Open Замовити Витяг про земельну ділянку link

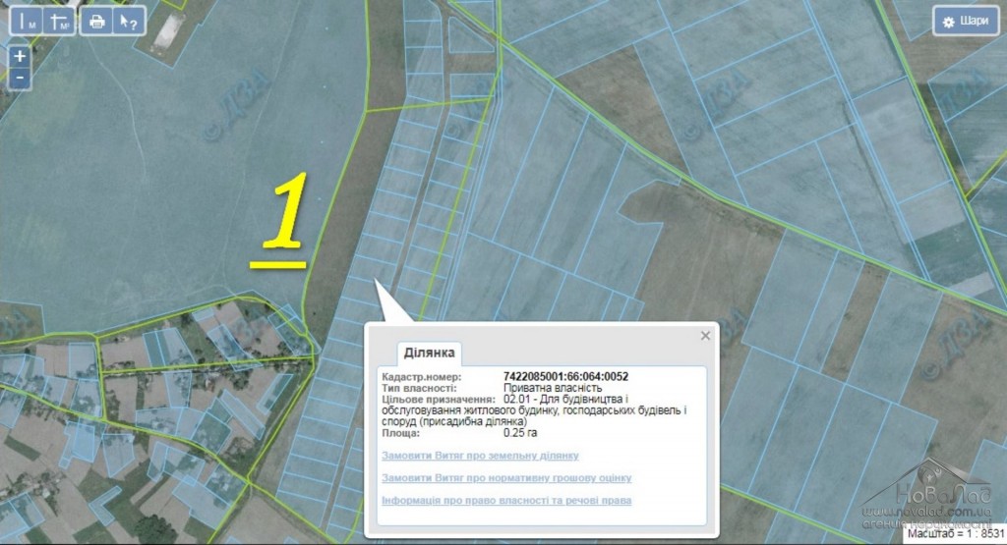[480, 456]
